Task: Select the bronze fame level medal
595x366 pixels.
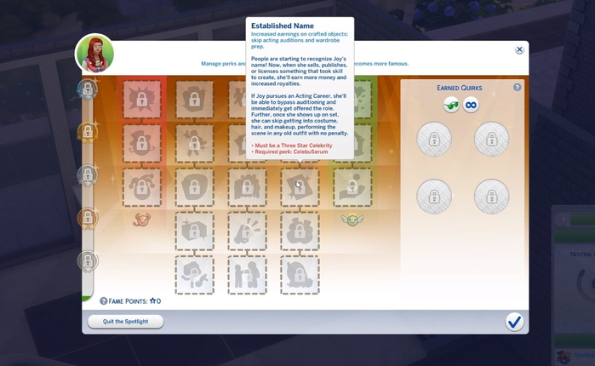Action: click(x=88, y=218)
